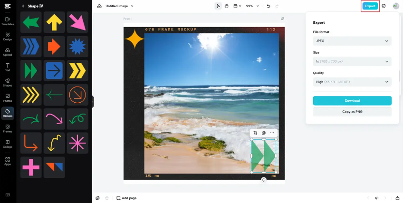Go to the next page arrow
The height and width of the screenshot is (203, 403).
click(385, 198)
